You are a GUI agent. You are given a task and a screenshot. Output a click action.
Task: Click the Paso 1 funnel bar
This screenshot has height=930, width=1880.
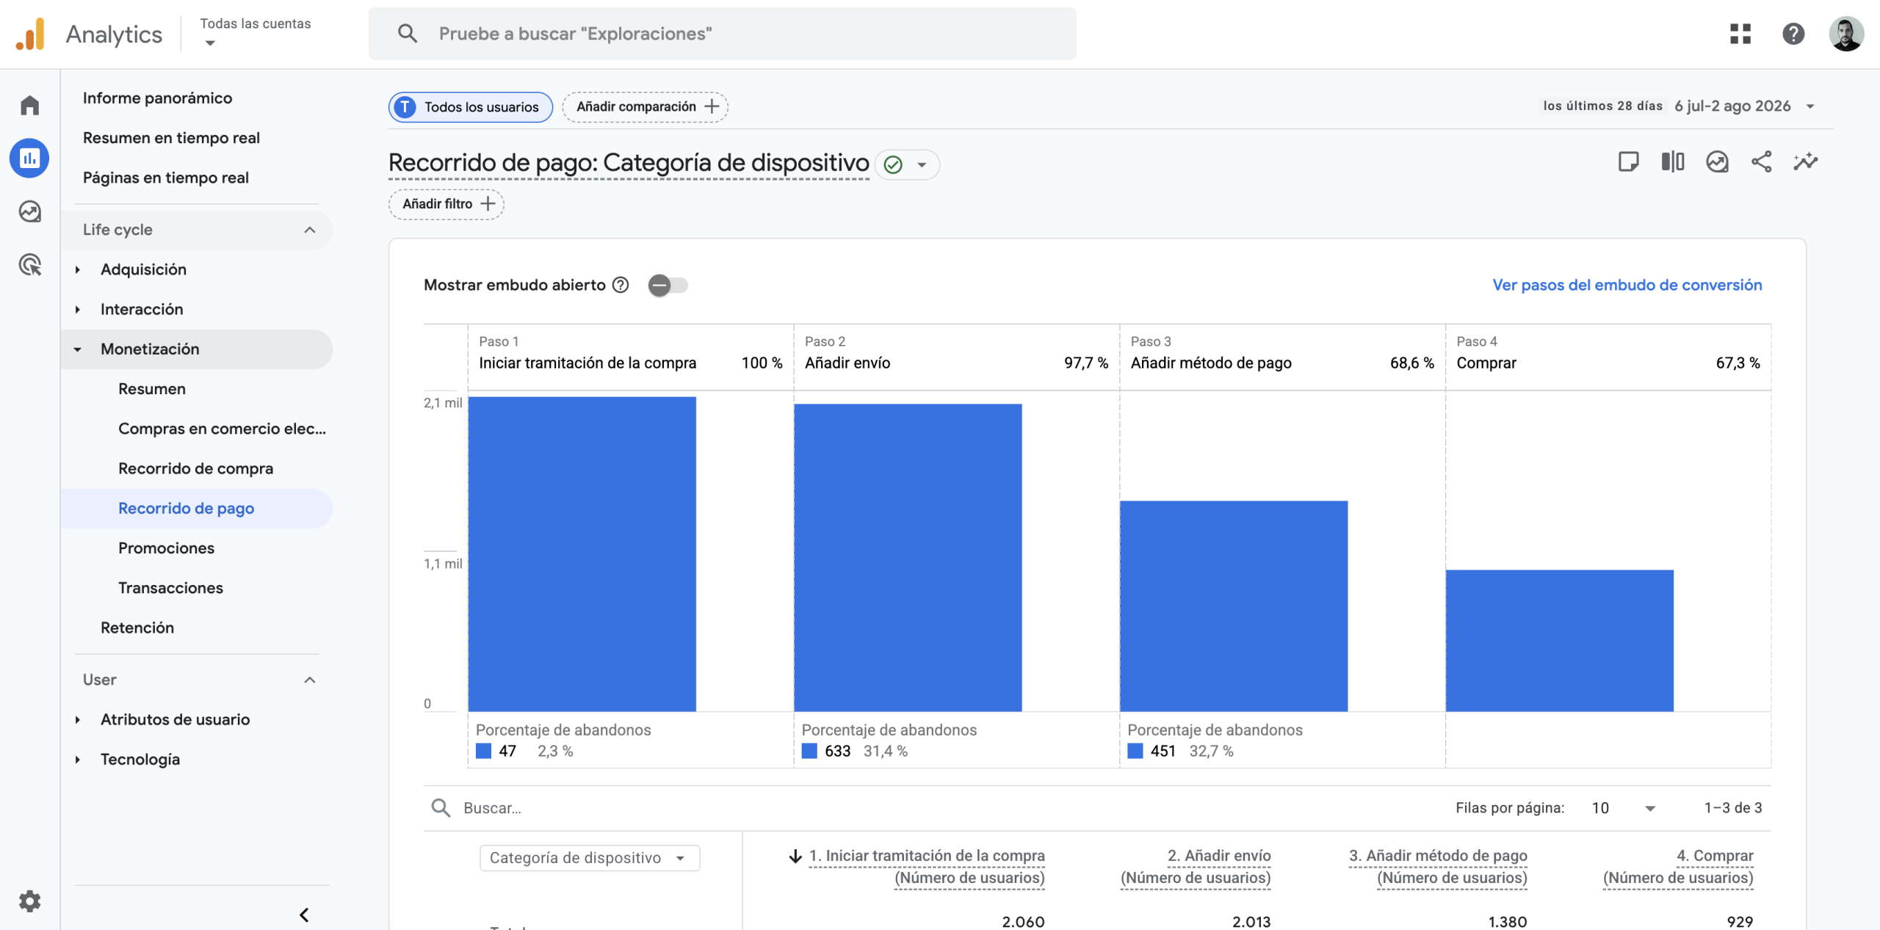coord(582,554)
